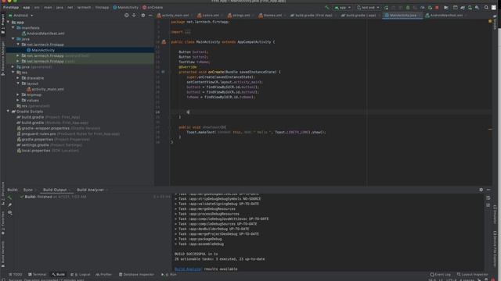Click the Select Opened File target icon

click(127, 16)
